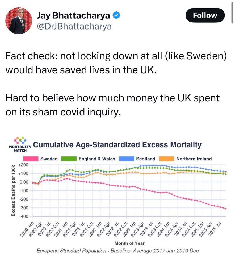Click the pink Sweden trend line endpoint
Screen dimensions: 235x266
226,209
